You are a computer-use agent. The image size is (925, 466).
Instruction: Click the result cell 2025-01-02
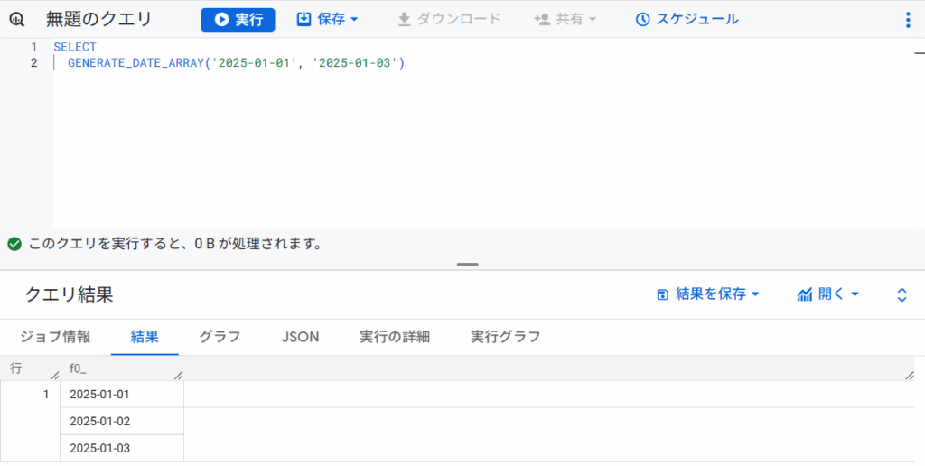coord(122,421)
